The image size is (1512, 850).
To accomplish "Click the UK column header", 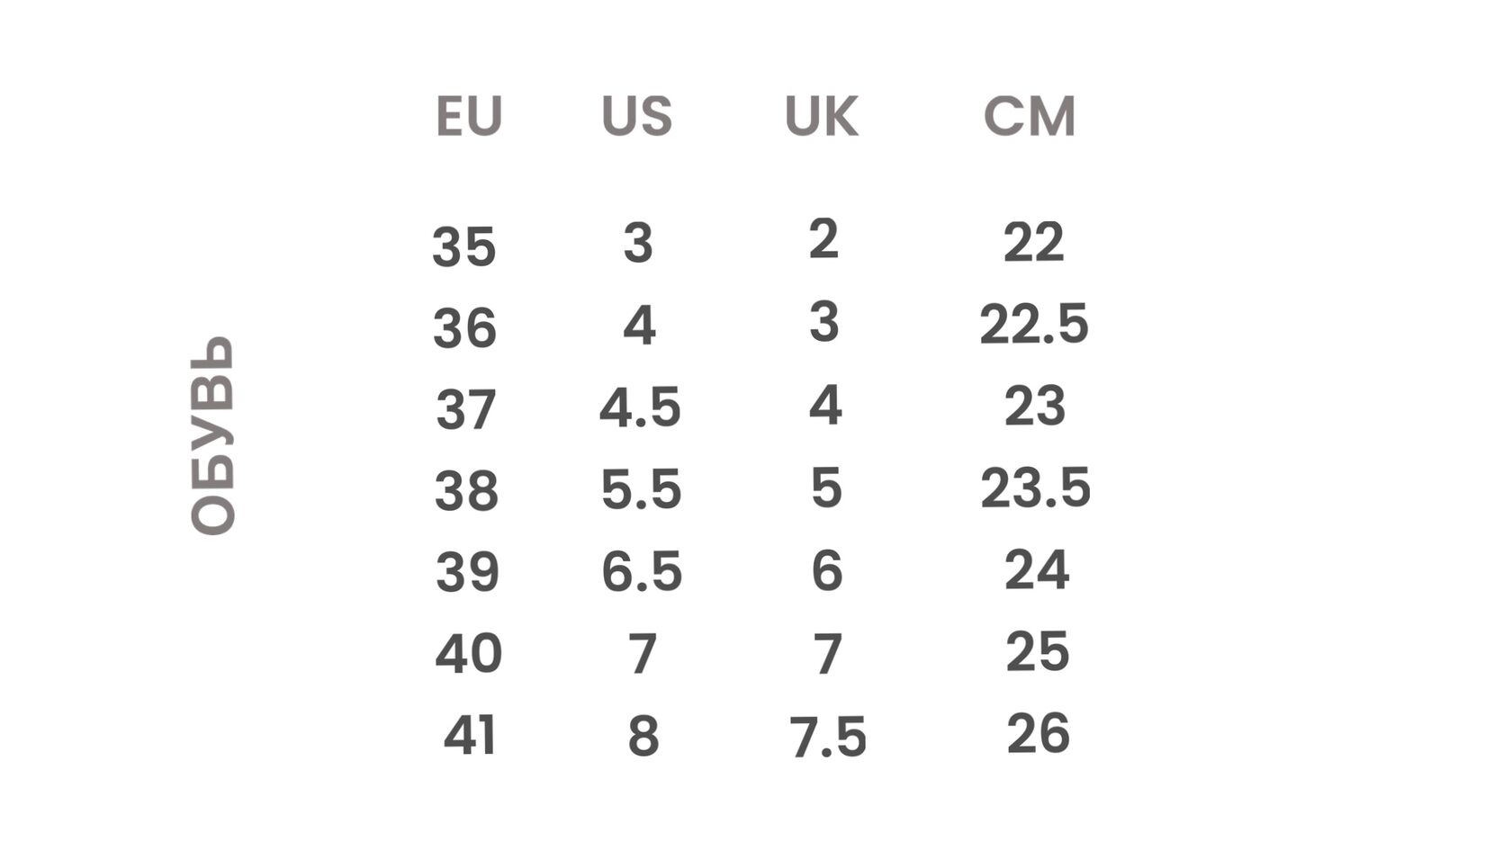I will (x=821, y=116).
